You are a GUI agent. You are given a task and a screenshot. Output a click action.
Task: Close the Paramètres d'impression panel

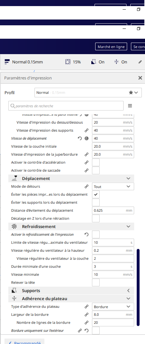(140, 78)
